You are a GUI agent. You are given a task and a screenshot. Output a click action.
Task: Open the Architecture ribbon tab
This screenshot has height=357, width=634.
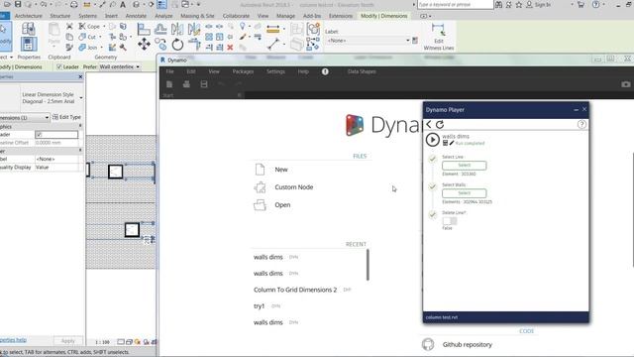click(29, 16)
